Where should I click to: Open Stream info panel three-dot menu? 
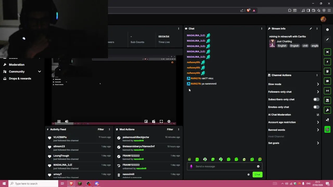pyautogui.click(x=317, y=29)
